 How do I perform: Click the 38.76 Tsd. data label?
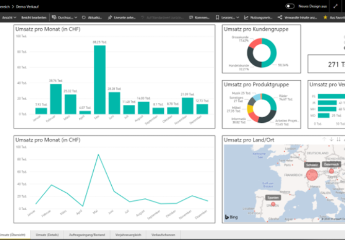(56, 81)
